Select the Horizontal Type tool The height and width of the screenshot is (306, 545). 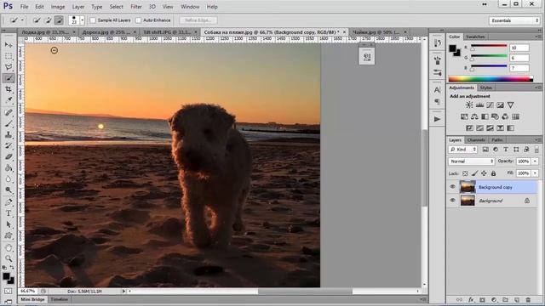tap(9, 213)
